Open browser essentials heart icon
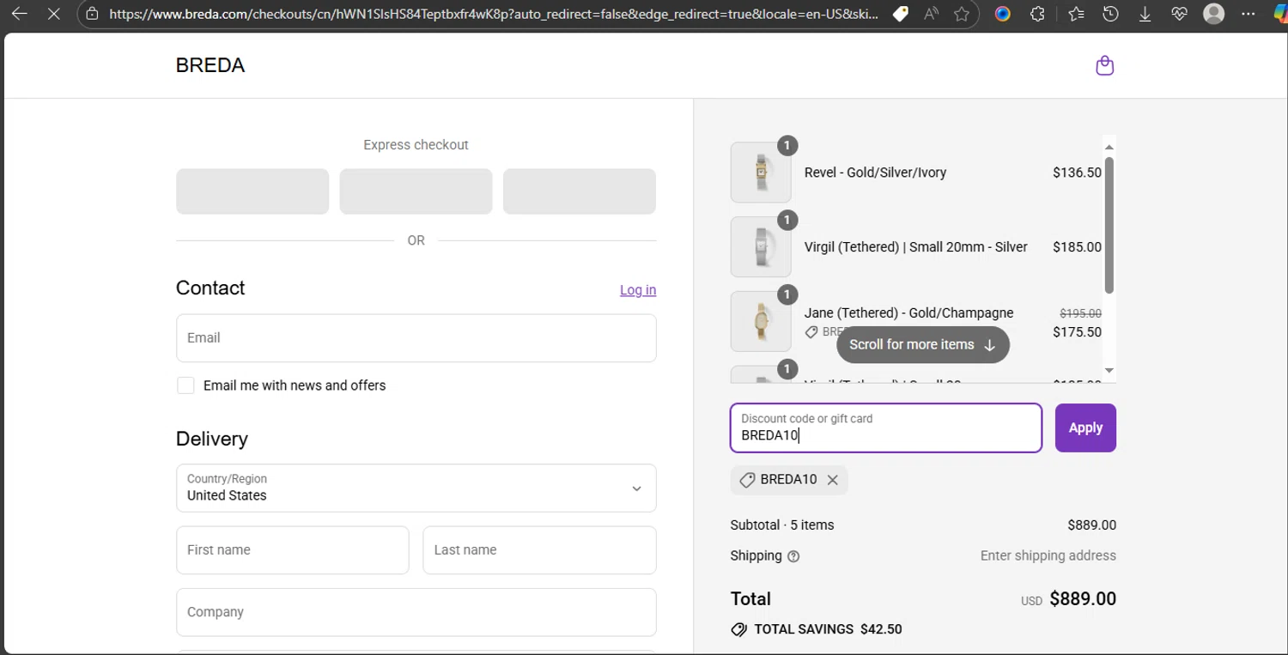1288x655 pixels. [1179, 14]
